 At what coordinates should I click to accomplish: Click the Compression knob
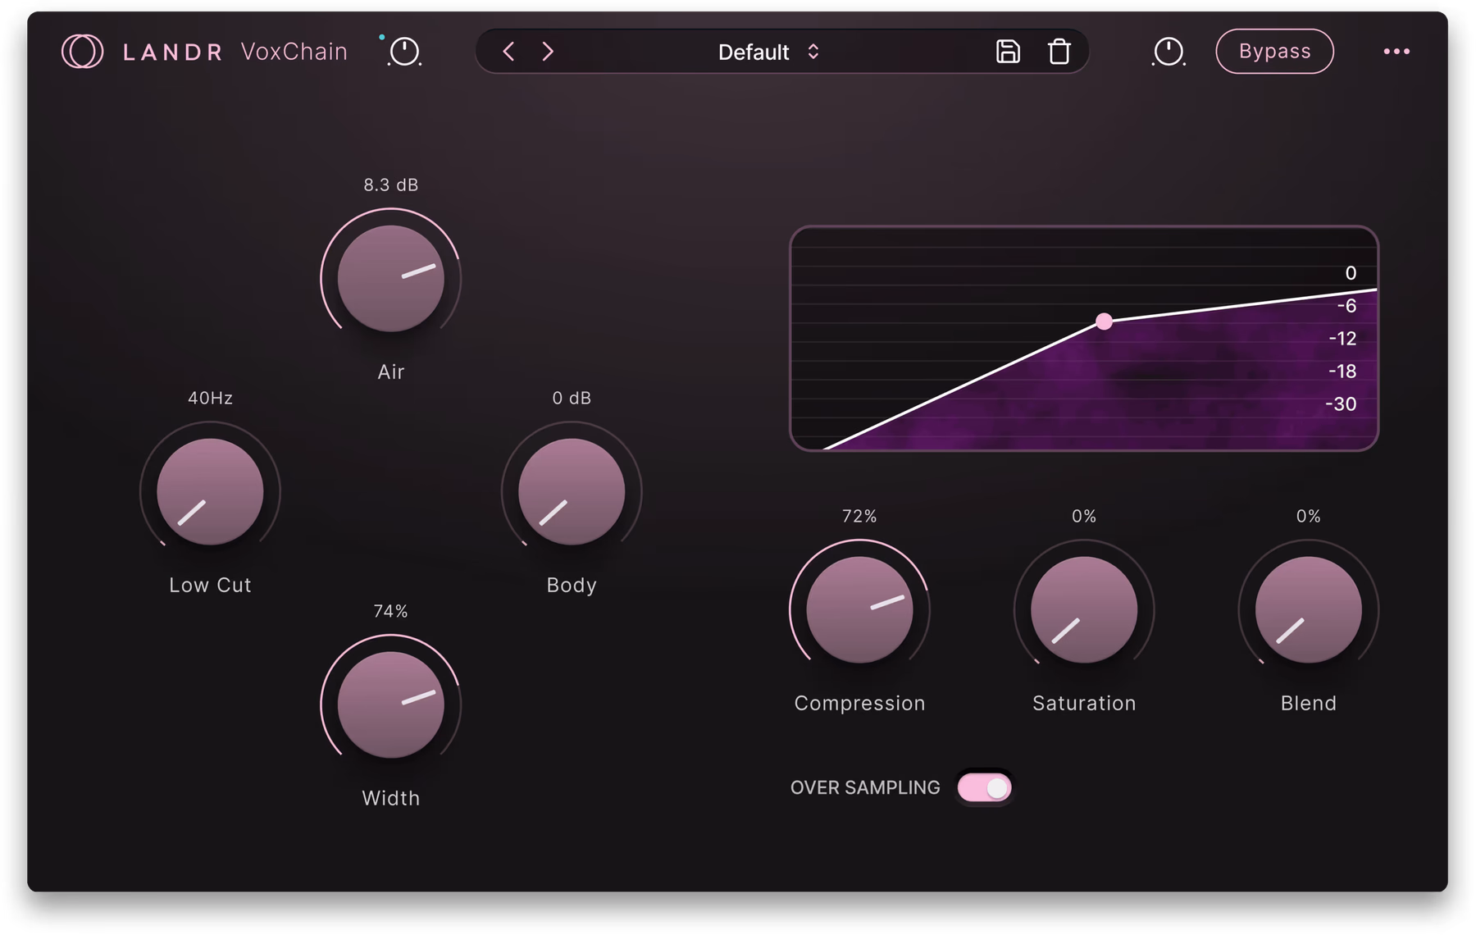click(x=859, y=609)
